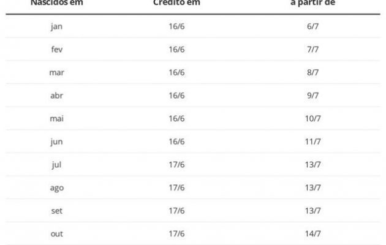The height and width of the screenshot is (245, 386).
Task: Select the 'ago' month cell
Action: (x=56, y=188)
